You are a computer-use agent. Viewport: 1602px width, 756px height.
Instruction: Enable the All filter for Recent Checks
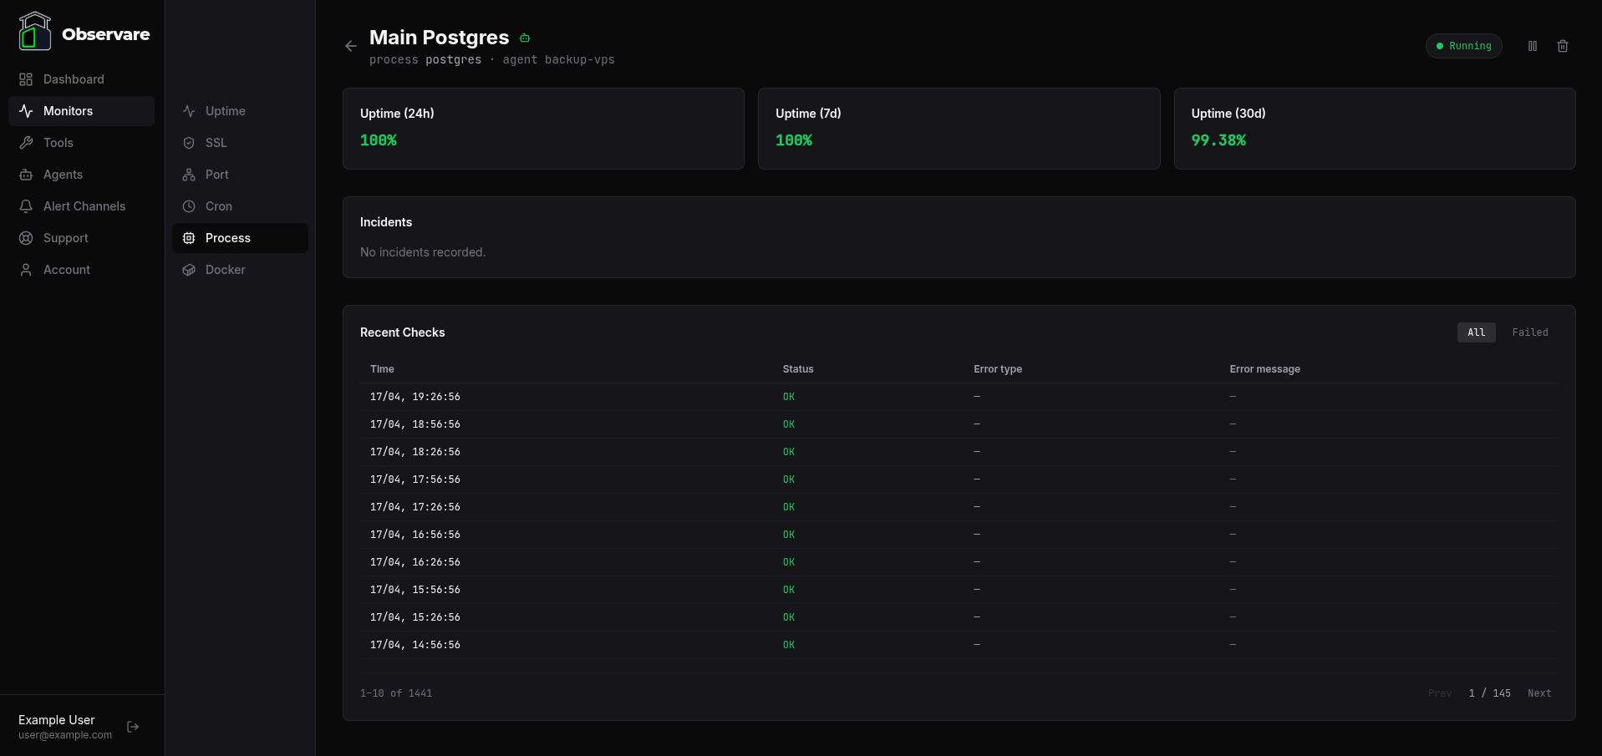pyautogui.click(x=1476, y=332)
